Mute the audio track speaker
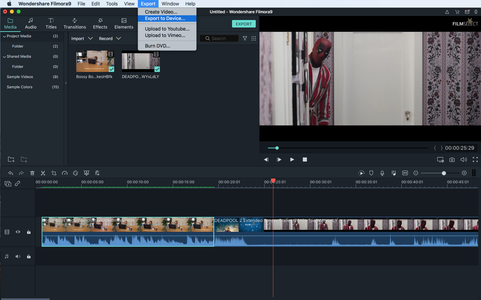Screen dimensions: 481x300 18,257
